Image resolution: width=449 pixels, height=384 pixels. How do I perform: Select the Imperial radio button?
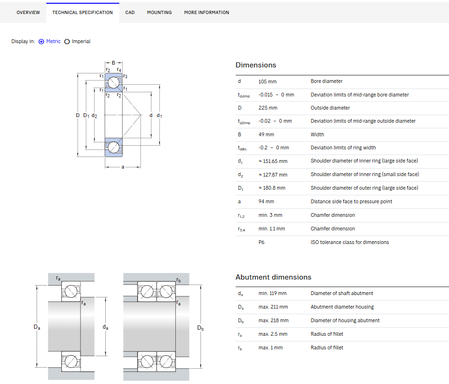click(x=67, y=42)
